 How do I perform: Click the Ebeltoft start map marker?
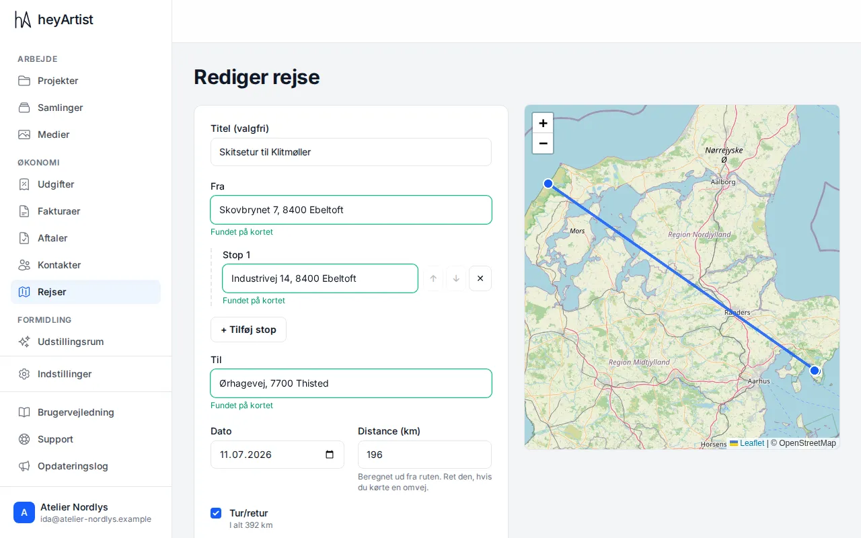click(x=815, y=371)
